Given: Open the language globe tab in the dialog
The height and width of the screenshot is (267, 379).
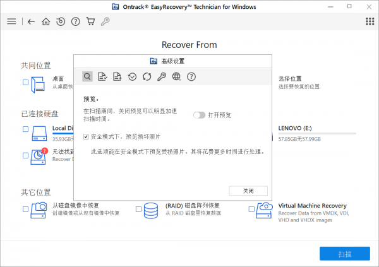Looking at the screenshot, I should pos(176,76).
